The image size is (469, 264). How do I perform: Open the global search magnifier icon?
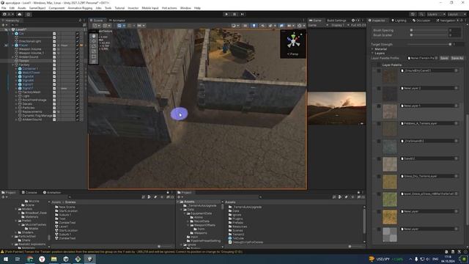(x=421, y=14)
